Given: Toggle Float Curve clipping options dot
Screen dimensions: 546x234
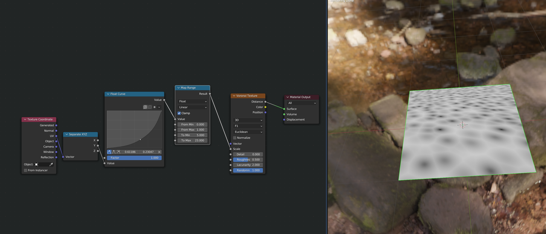Looking at the screenshot, I should pyautogui.click(x=154, y=107).
